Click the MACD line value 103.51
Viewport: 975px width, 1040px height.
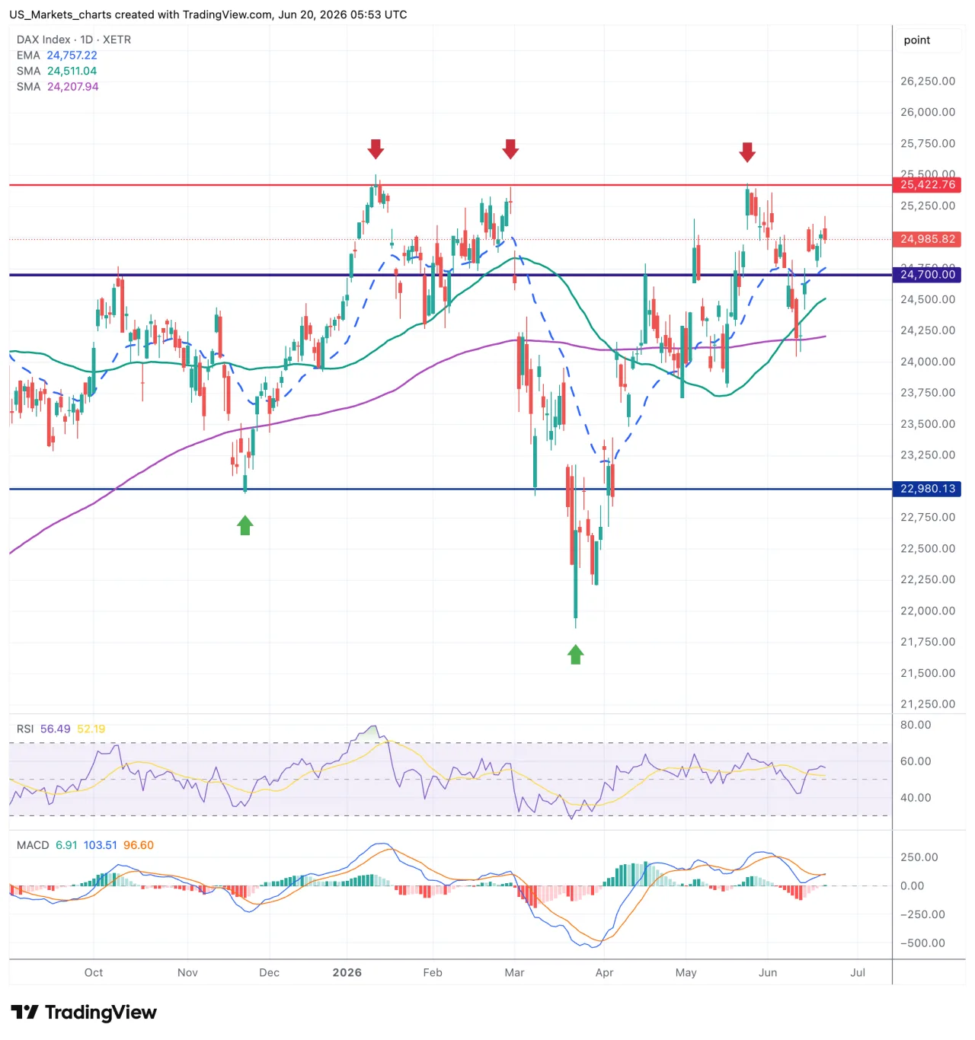click(x=101, y=845)
